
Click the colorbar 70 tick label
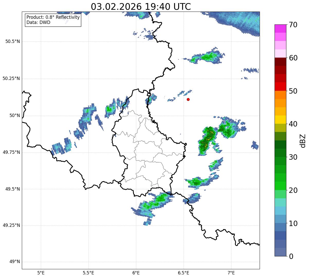point(293,25)
